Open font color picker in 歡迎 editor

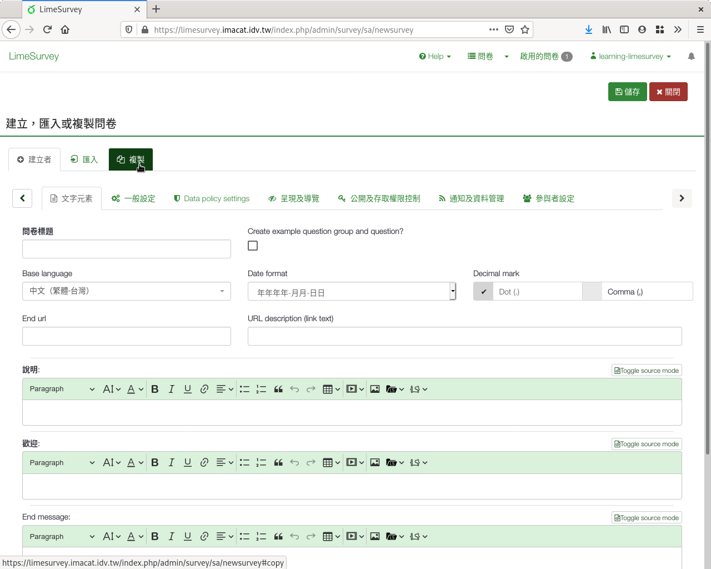tap(135, 462)
